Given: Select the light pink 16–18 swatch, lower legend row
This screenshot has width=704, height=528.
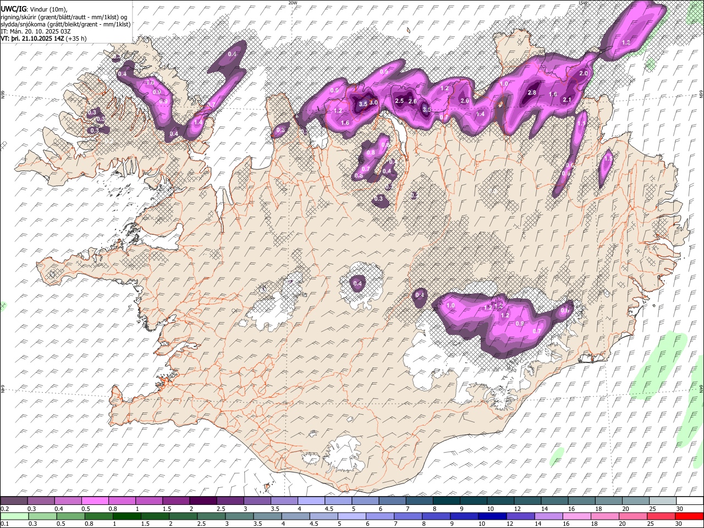Looking at the screenshot, I should tap(576, 516).
